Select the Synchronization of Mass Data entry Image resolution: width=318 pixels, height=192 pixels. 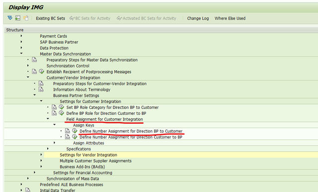(x=73, y=179)
